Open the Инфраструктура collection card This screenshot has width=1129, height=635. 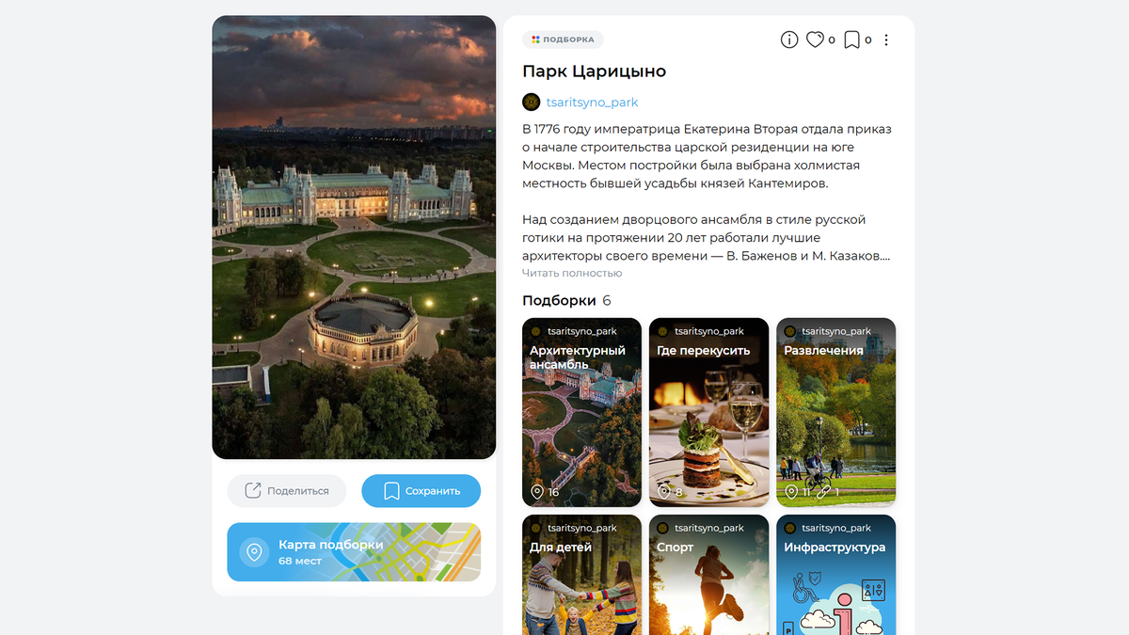835,575
